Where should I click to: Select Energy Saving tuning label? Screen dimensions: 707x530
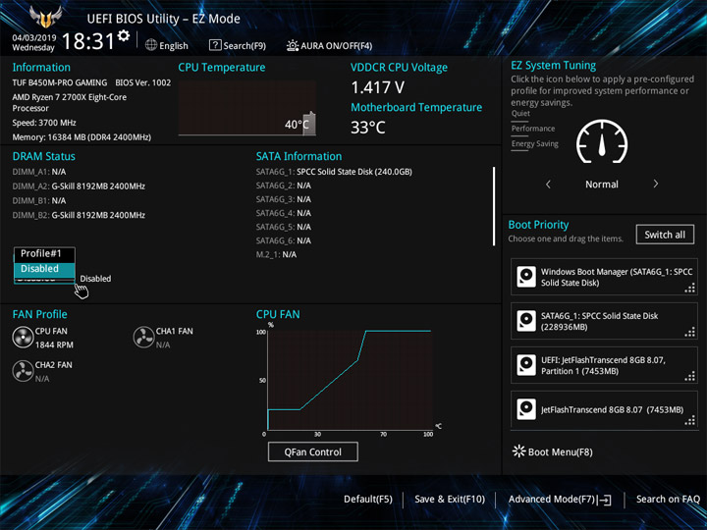pyautogui.click(x=535, y=143)
